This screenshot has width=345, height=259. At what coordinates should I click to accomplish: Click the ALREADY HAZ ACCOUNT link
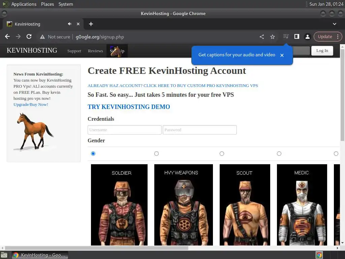(173, 85)
